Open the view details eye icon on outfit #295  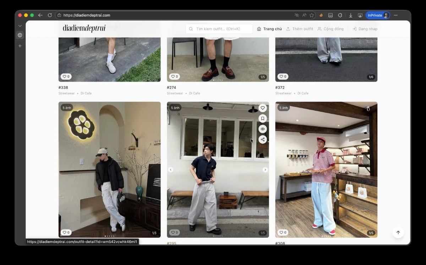[262, 129]
